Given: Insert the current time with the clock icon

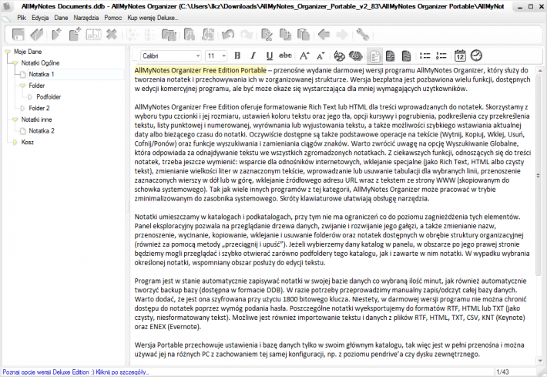Looking at the screenshot, I should coord(476,56).
